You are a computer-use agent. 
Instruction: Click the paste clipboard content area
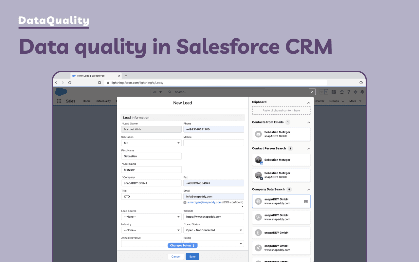(x=281, y=110)
